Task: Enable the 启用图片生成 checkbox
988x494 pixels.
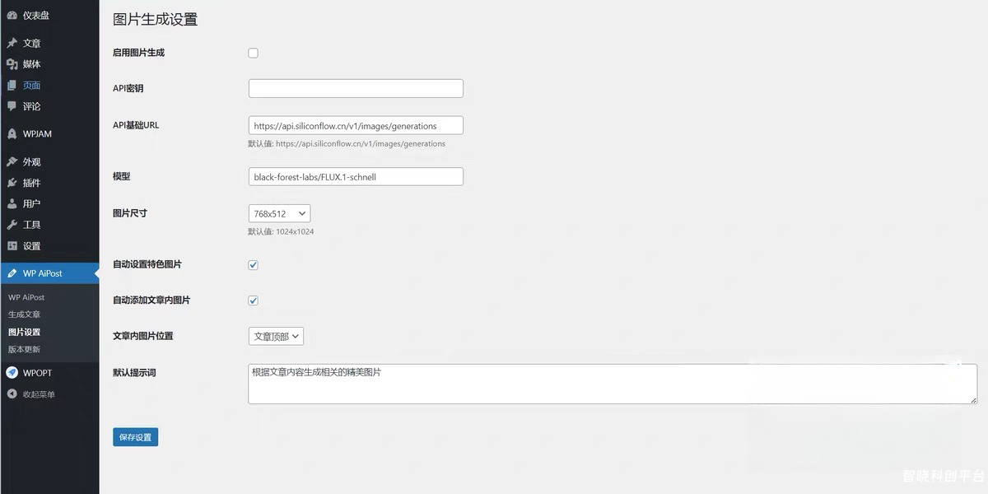Action: (253, 52)
